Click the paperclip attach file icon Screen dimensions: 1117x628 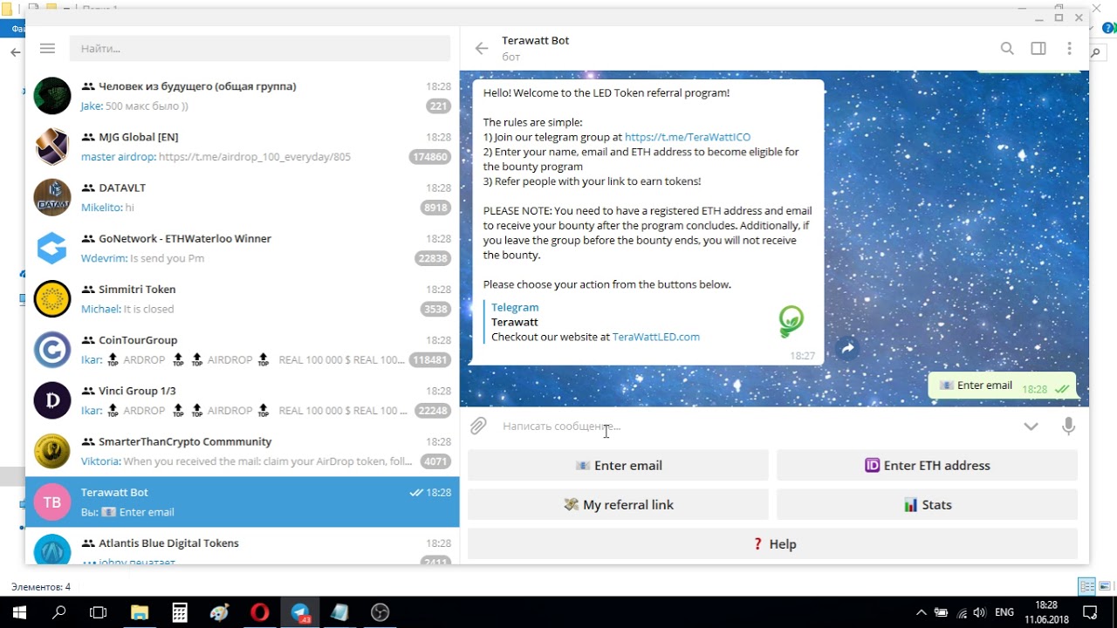(x=478, y=427)
